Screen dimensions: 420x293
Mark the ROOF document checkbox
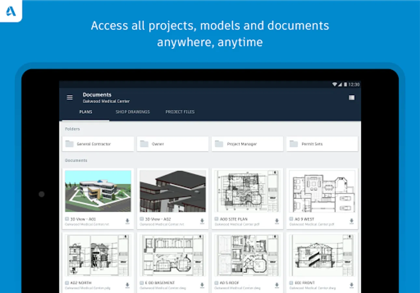click(x=217, y=283)
